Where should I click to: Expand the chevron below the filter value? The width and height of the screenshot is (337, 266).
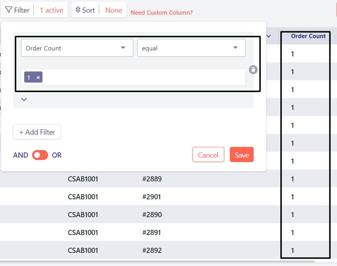coord(24,99)
